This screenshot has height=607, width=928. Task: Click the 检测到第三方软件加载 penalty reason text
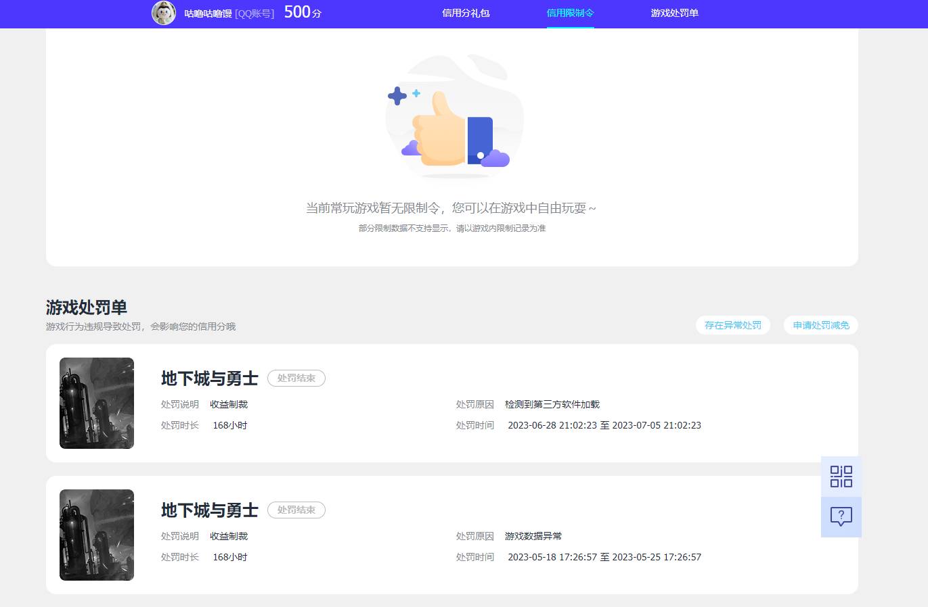pos(552,404)
